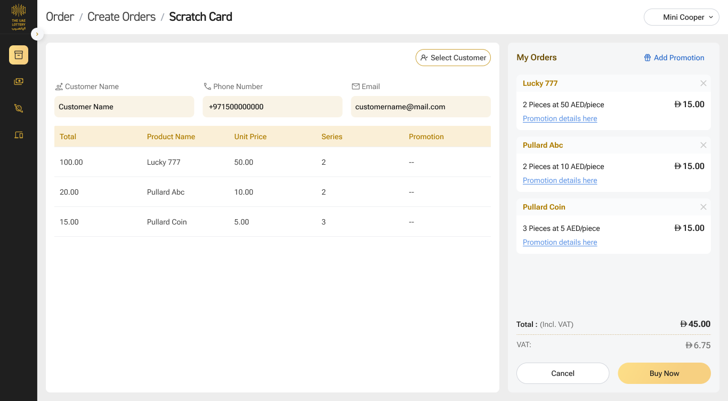Click the Scratch Card breadcrumb title
This screenshot has width=728, height=401.
click(x=201, y=17)
